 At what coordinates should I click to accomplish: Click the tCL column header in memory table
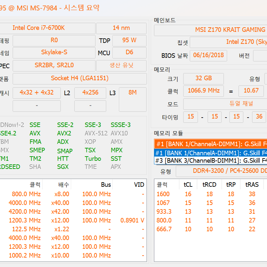click(188, 184)
